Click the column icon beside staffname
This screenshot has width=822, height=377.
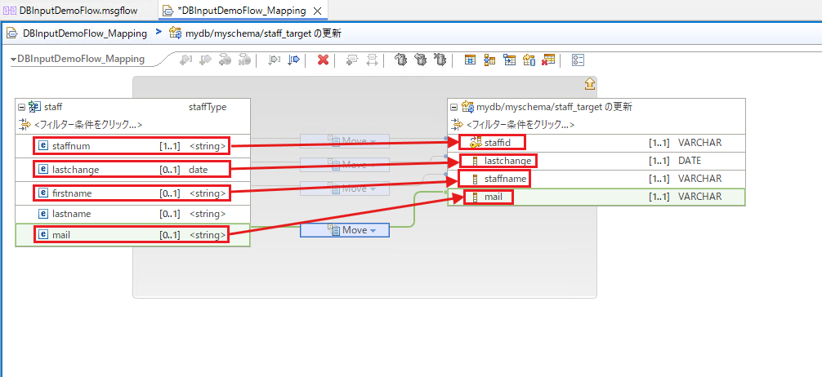(x=476, y=179)
